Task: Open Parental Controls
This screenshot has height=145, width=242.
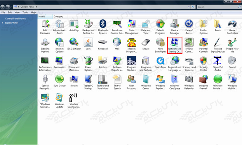Action: pos(204,46)
